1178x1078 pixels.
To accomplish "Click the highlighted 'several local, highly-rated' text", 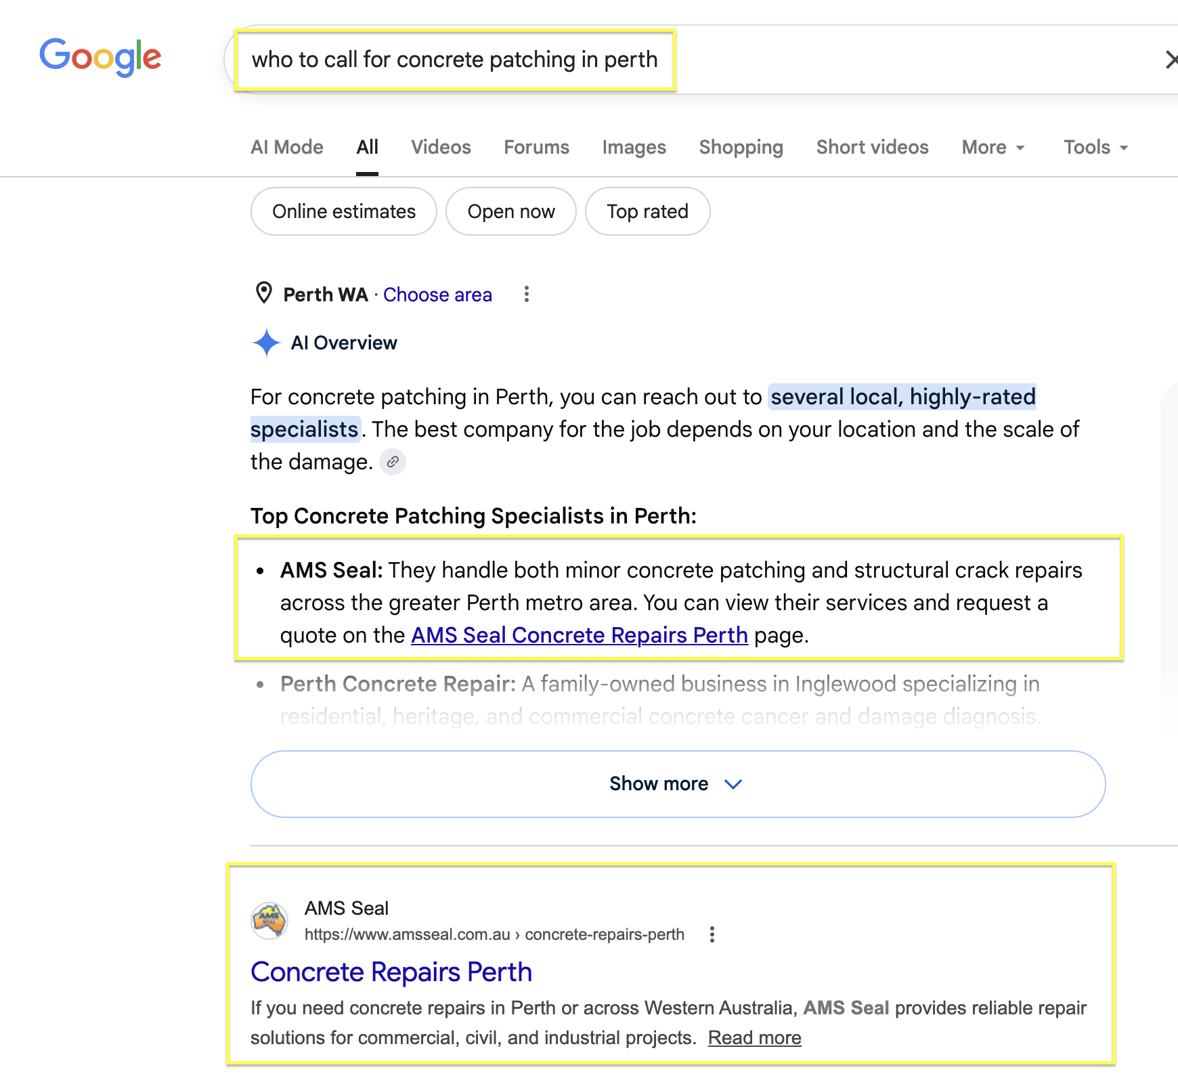I will 903,397.
